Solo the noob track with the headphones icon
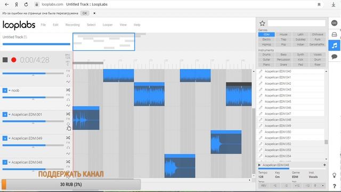Viewport: 341px width, 192px height. [68, 100]
